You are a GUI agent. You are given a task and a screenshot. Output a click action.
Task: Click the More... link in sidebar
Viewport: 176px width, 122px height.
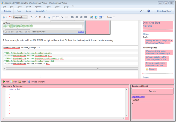click(x=152, y=69)
